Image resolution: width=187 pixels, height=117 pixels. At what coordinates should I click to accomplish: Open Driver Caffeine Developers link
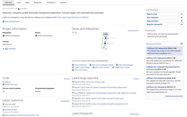coord(45,36)
